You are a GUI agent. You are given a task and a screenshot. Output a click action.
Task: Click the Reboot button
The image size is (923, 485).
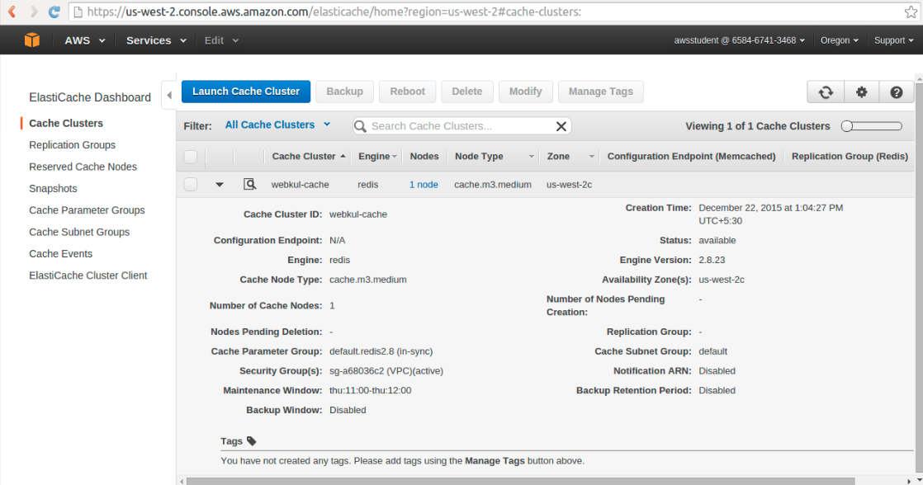click(407, 92)
